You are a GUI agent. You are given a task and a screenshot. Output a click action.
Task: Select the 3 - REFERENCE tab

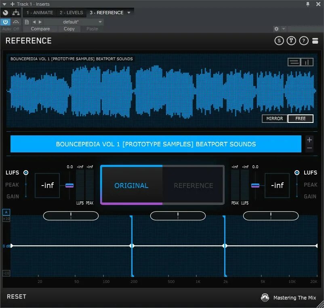tap(107, 13)
